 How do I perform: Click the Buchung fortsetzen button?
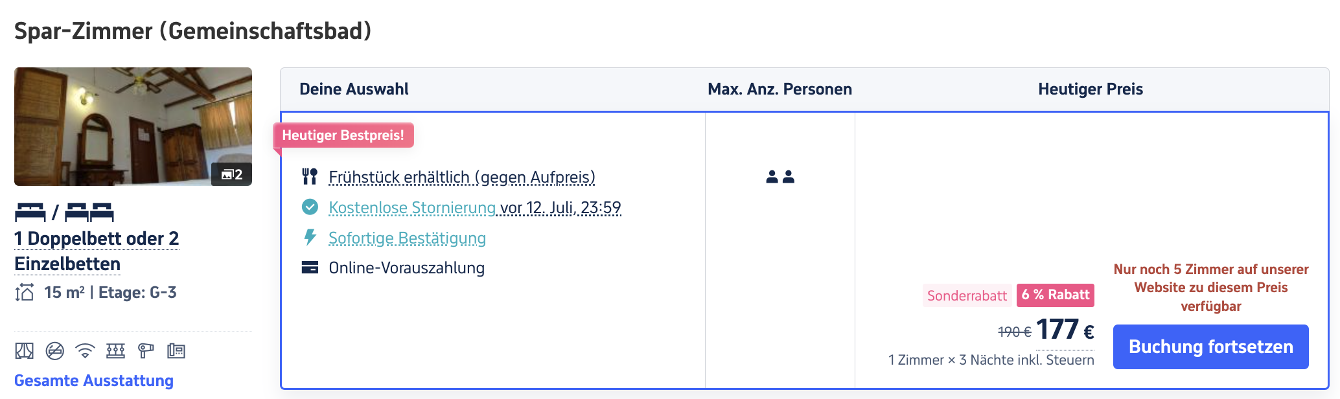pyautogui.click(x=1210, y=347)
